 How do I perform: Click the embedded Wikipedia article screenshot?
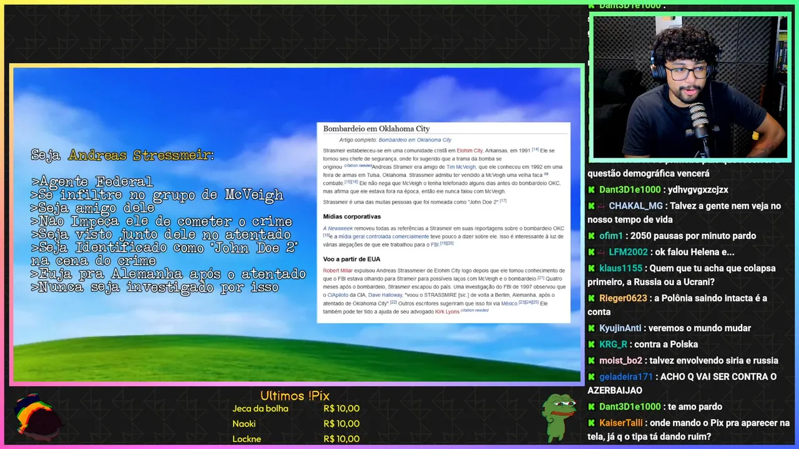(x=444, y=223)
